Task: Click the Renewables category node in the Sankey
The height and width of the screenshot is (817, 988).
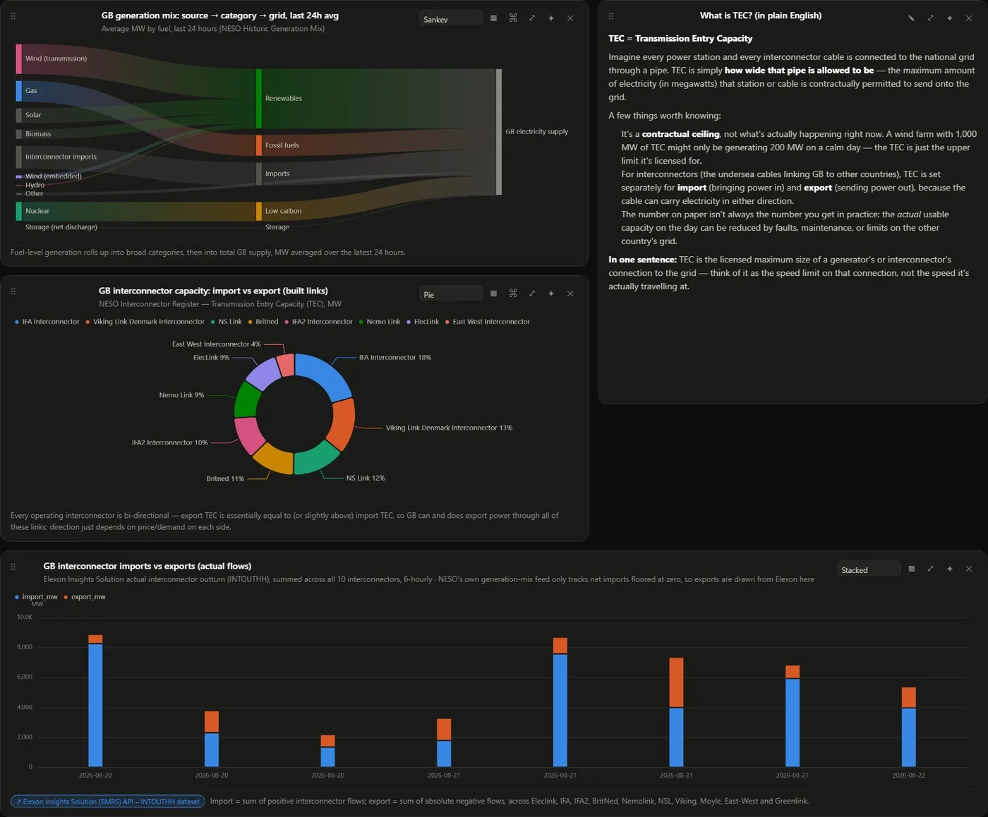Action: [x=259, y=99]
